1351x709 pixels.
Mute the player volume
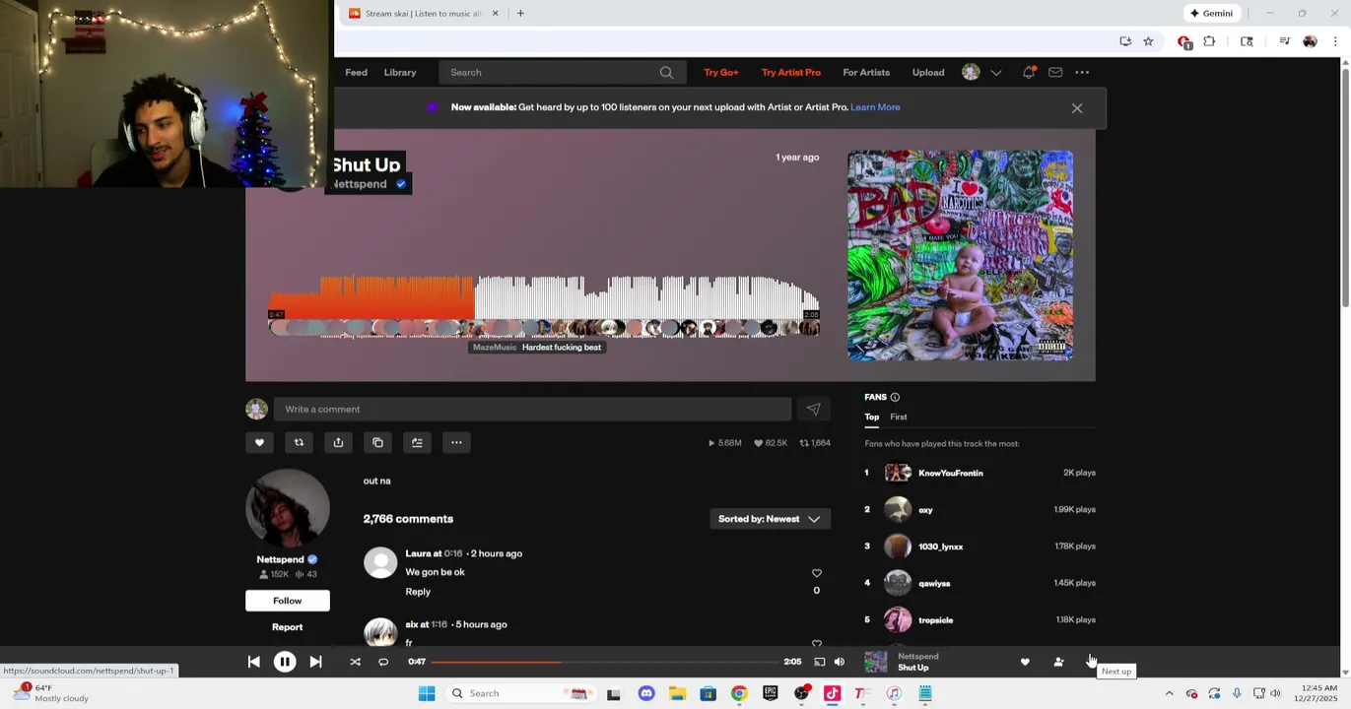pos(840,662)
